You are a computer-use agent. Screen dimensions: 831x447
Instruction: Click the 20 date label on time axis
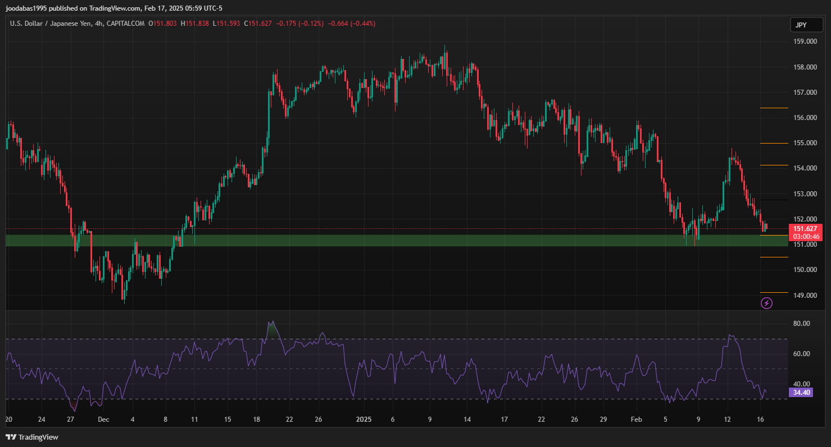click(x=8, y=420)
